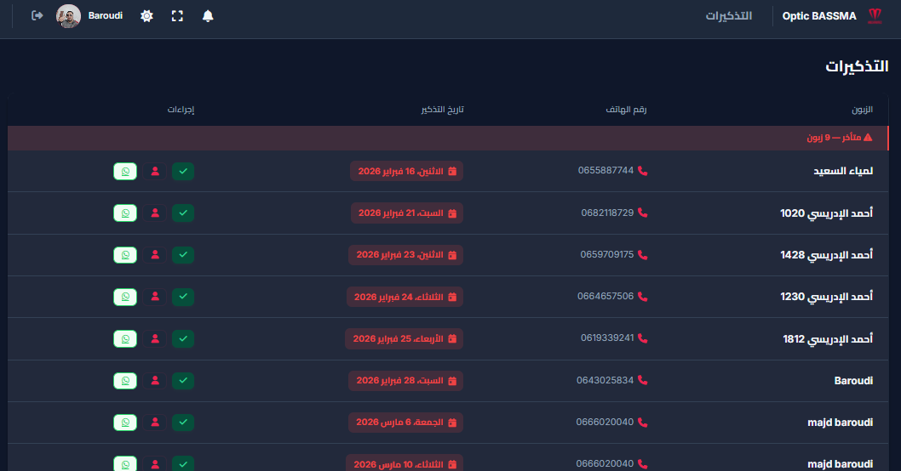Click the logout icon in the header

[x=37, y=16]
